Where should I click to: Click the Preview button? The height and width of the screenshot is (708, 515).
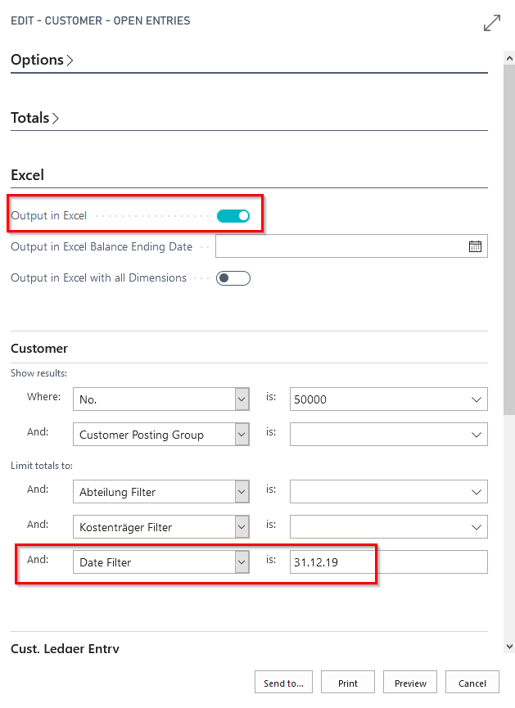[x=409, y=682]
